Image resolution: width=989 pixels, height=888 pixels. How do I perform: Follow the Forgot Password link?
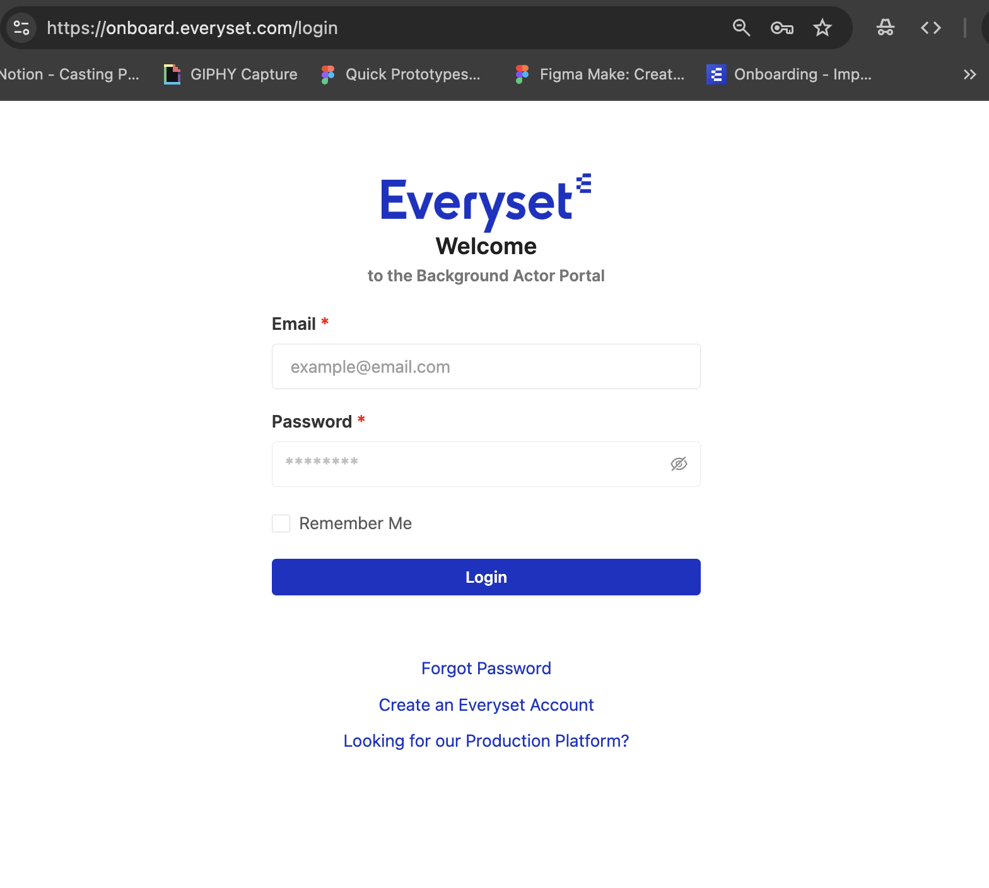tap(486, 669)
